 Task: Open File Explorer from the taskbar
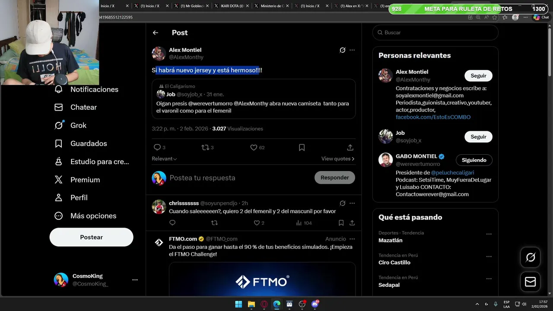pos(251,304)
